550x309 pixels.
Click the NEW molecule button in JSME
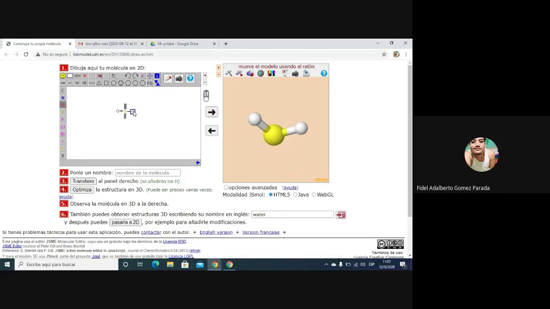tap(77, 76)
